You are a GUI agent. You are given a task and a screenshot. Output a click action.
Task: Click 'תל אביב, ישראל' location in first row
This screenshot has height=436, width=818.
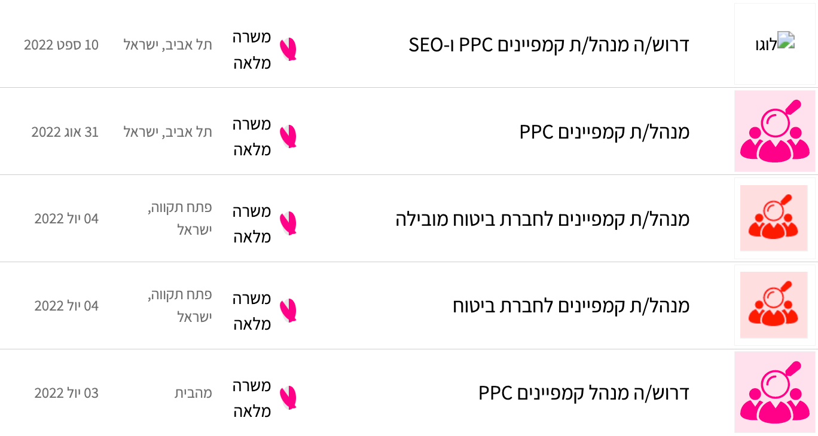[168, 45]
